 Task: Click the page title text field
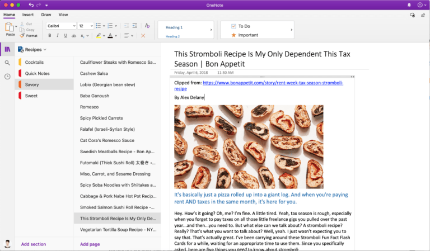262,59
